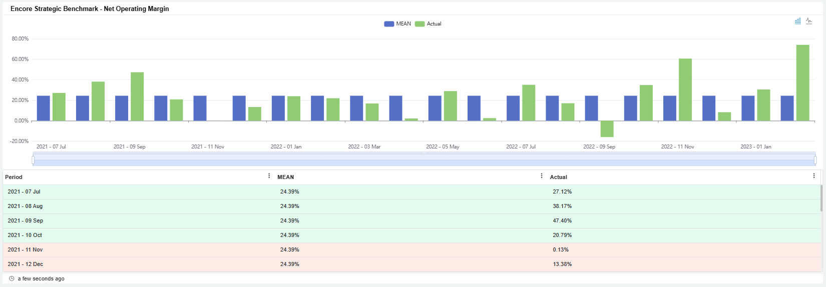
Task: Click the 47.40% Actual cell
Action: pos(562,220)
